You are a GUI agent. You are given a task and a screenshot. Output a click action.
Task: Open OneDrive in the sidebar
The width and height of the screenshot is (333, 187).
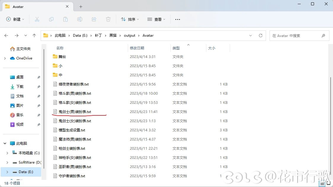point(21,58)
